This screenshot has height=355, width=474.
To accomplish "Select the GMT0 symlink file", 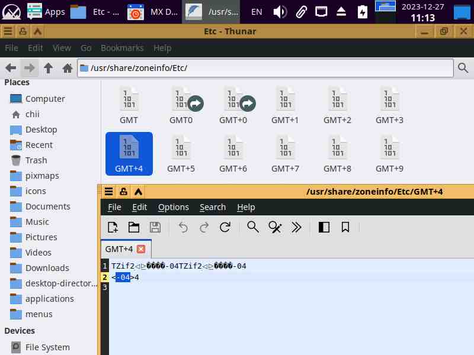I will click(181, 105).
